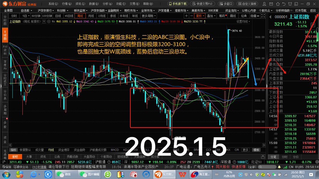The image size is (319, 179).
Task: Open the Windows Start button
Action: tap(6, 174)
